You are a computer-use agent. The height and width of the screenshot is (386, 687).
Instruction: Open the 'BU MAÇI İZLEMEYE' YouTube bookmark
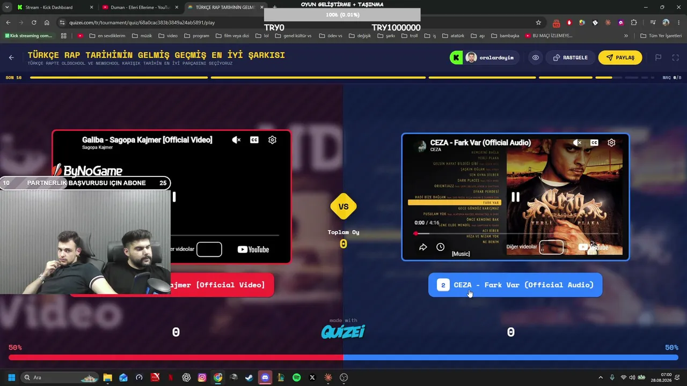click(x=549, y=36)
